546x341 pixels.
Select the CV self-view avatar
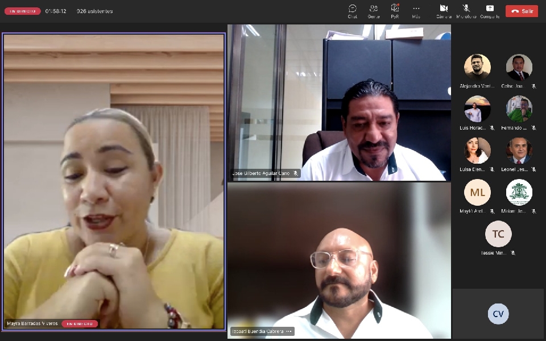pos(498,314)
